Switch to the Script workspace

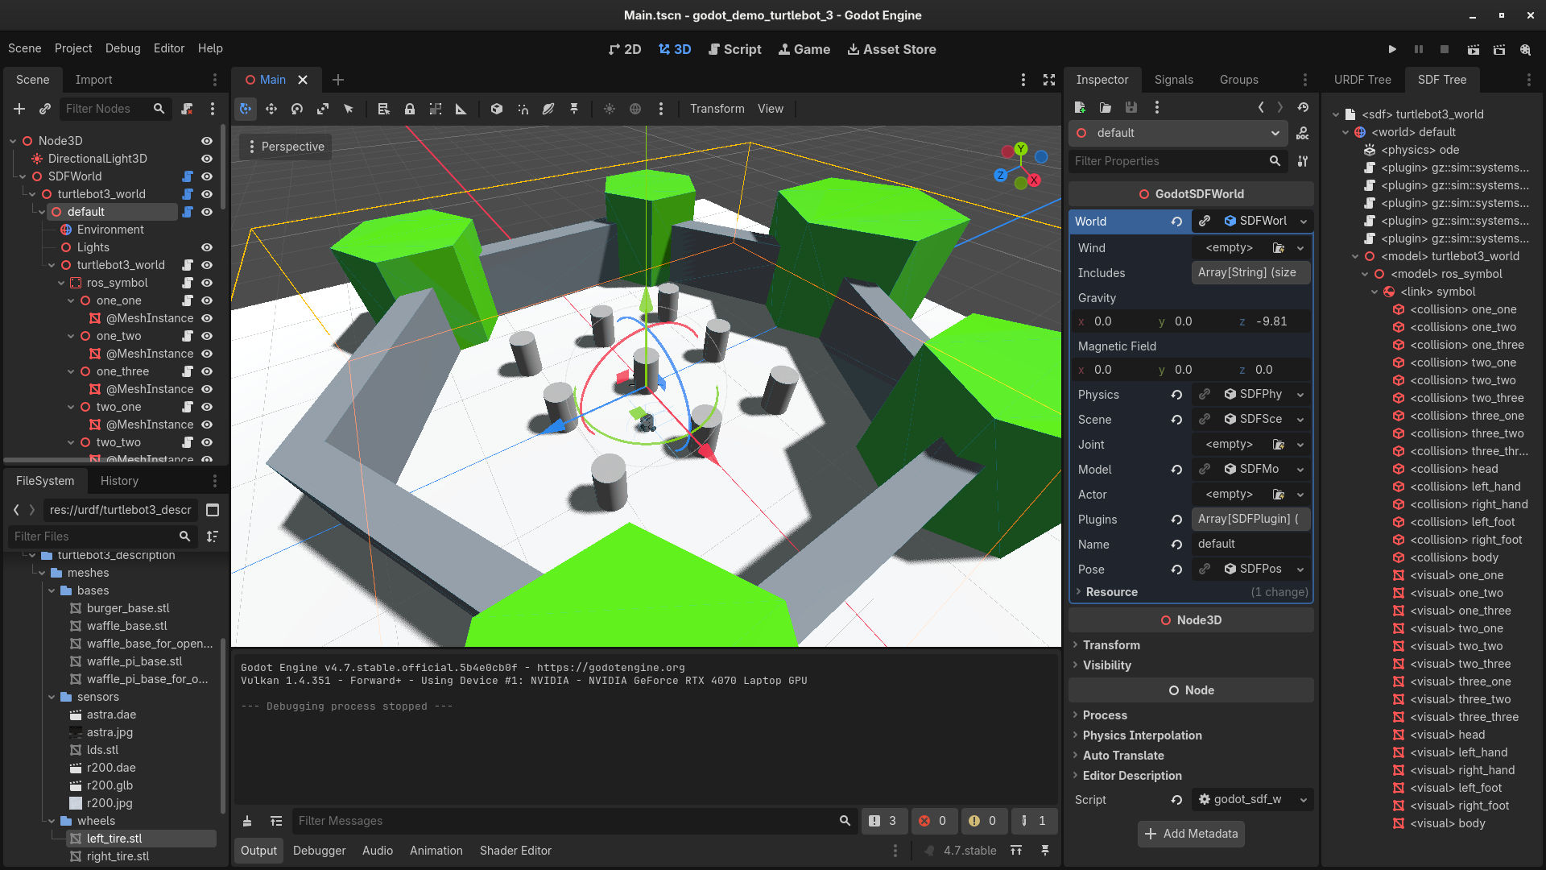(x=734, y=49)
